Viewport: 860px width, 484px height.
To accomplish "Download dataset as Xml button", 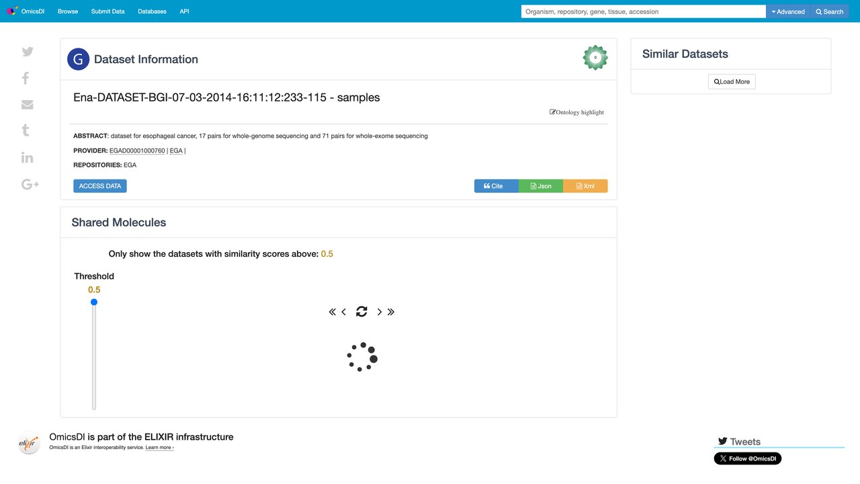I will 585,186.
